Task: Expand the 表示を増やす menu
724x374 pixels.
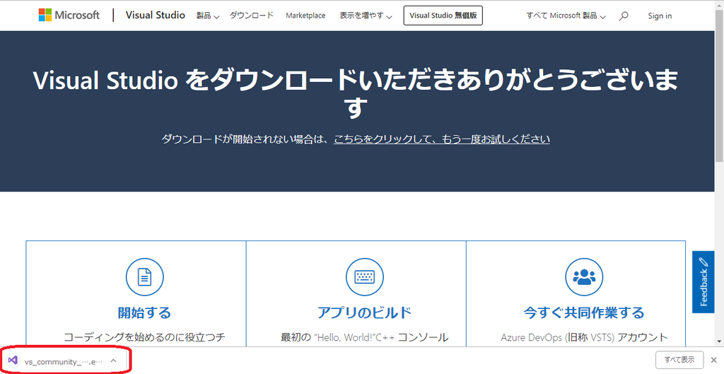Action: point(366,16)
